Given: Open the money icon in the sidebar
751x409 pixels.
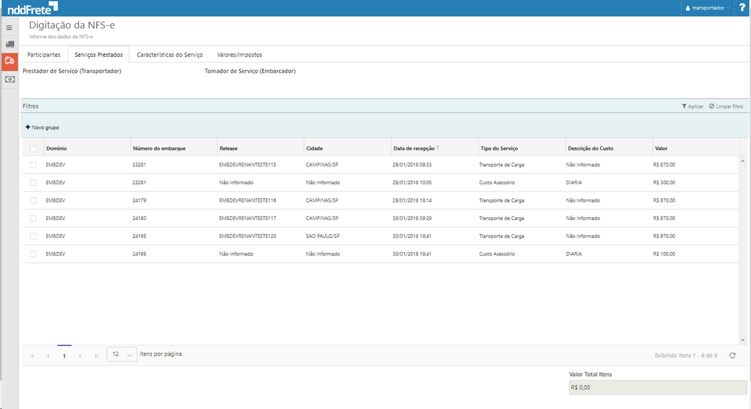Looking at the screenshot, I should [9, 79].
